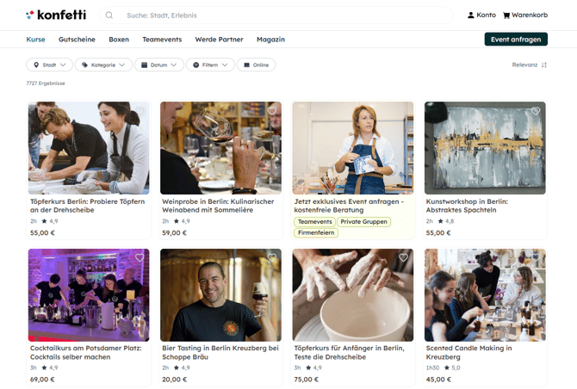Favorite the Cocktailkurs am Potsdamer Platz card
The height and width of the screenshot is (389, 577).
pyautogui.click(x=140, y=257)
